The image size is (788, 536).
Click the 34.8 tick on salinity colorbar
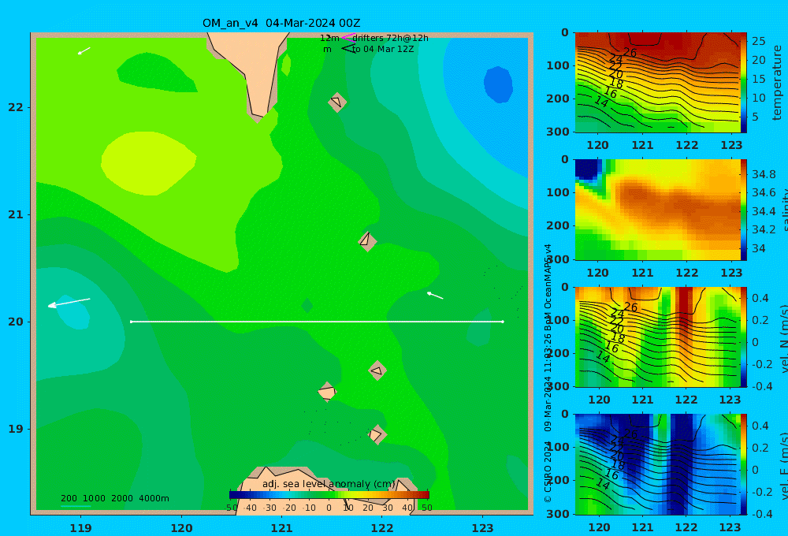(764, 174)
